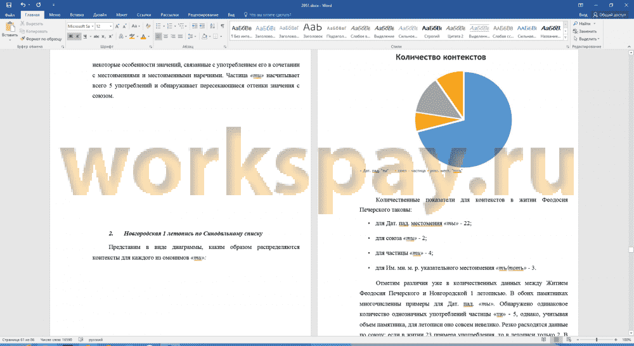
Task: Undo the last action
Action: pyautogui.click(x=23, y=5)
